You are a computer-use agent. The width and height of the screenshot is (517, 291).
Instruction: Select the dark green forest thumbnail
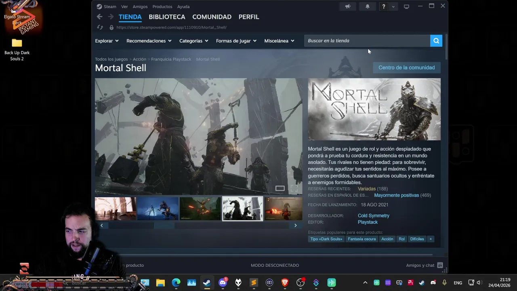[x=200, y=209]
